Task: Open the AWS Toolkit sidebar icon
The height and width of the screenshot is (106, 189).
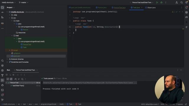Action: pyautogui.click(x=2, y=23)
